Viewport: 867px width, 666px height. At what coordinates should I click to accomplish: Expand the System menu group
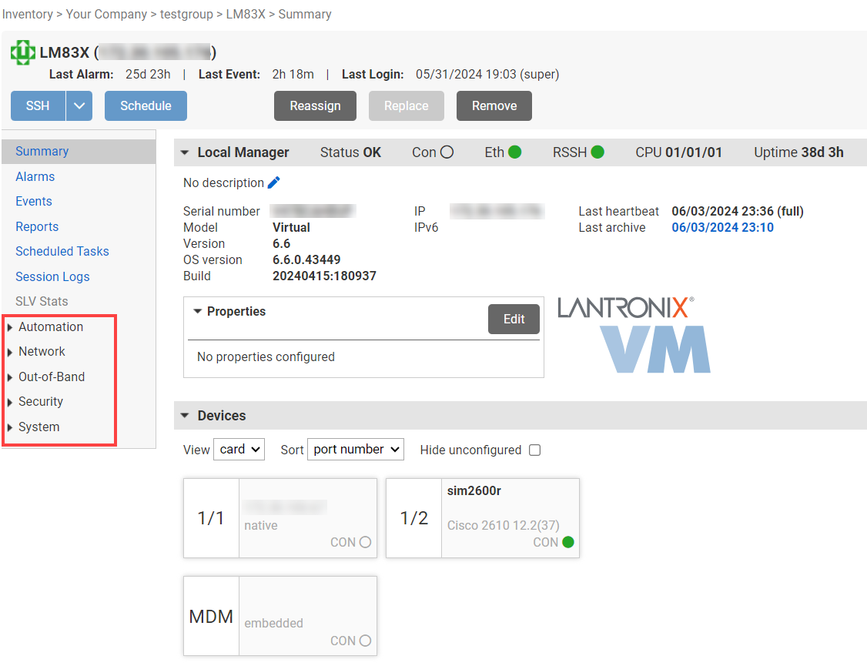point(38,427)
